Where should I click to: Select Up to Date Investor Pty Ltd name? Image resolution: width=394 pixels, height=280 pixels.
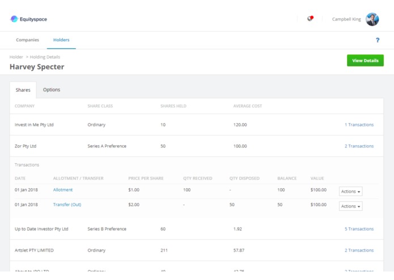[x=41, y=229]
